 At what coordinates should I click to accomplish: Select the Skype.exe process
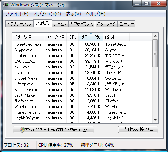pyautogui.click(x=82, y=50)
